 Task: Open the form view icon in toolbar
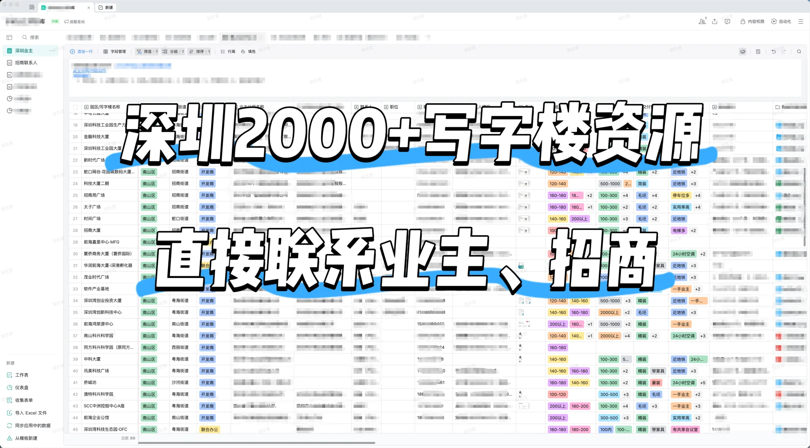[758, 51]
